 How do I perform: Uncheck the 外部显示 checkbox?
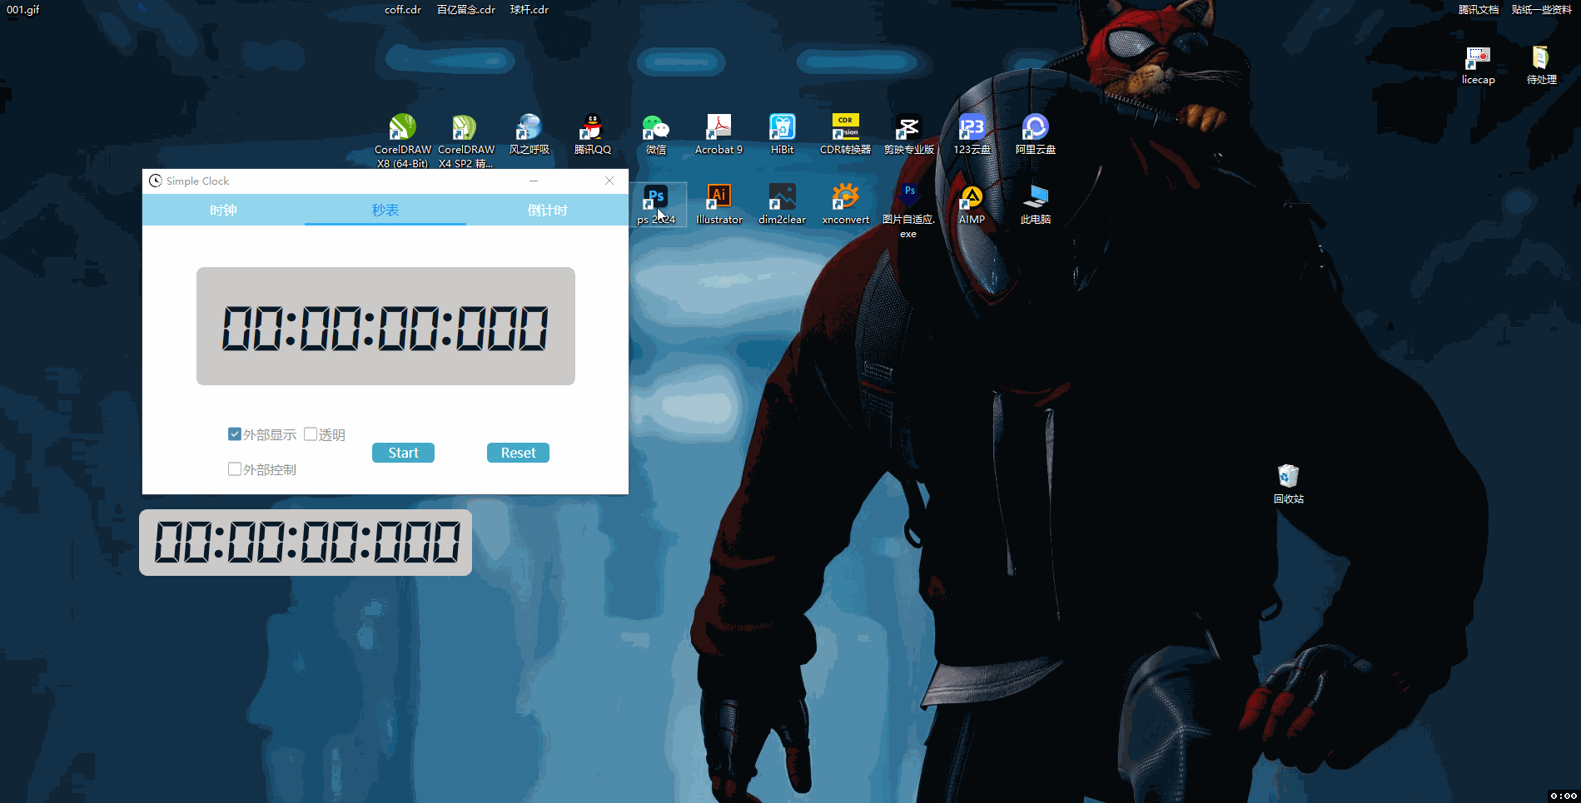235,434
